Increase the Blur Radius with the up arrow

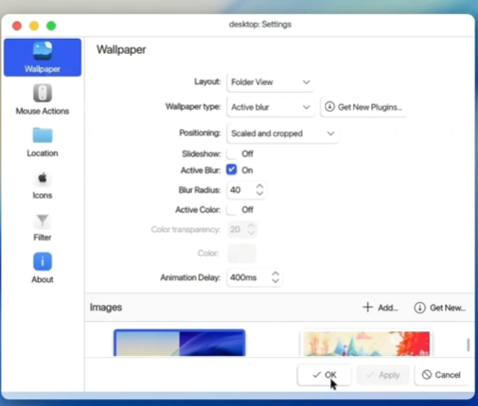click(259, 186)
